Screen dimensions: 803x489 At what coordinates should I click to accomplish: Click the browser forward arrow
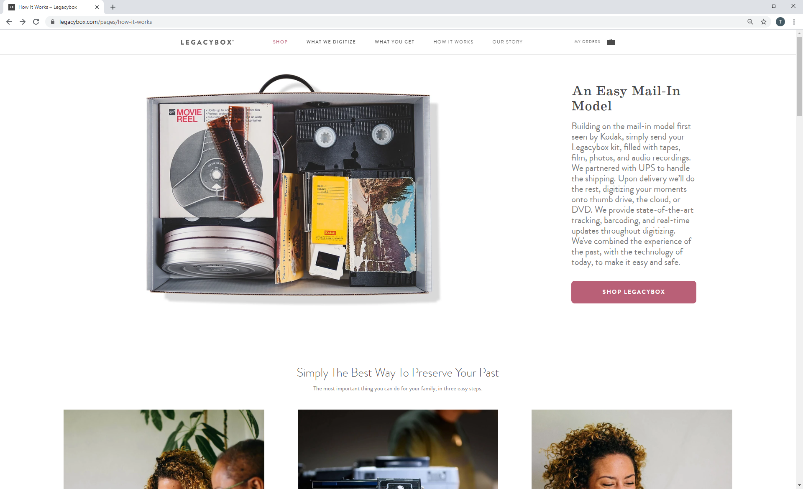coord(23,22)
